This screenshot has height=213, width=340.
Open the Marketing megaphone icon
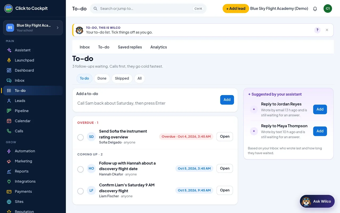click(9, 161)
